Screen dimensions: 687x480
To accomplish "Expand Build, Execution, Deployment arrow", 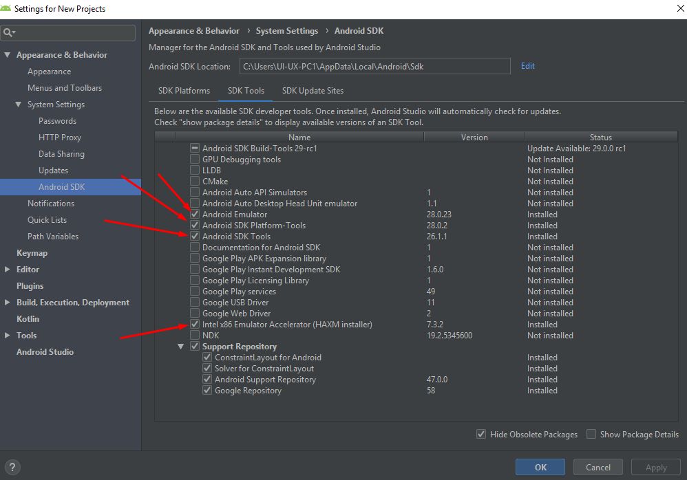I will click(x=8, y=303).
